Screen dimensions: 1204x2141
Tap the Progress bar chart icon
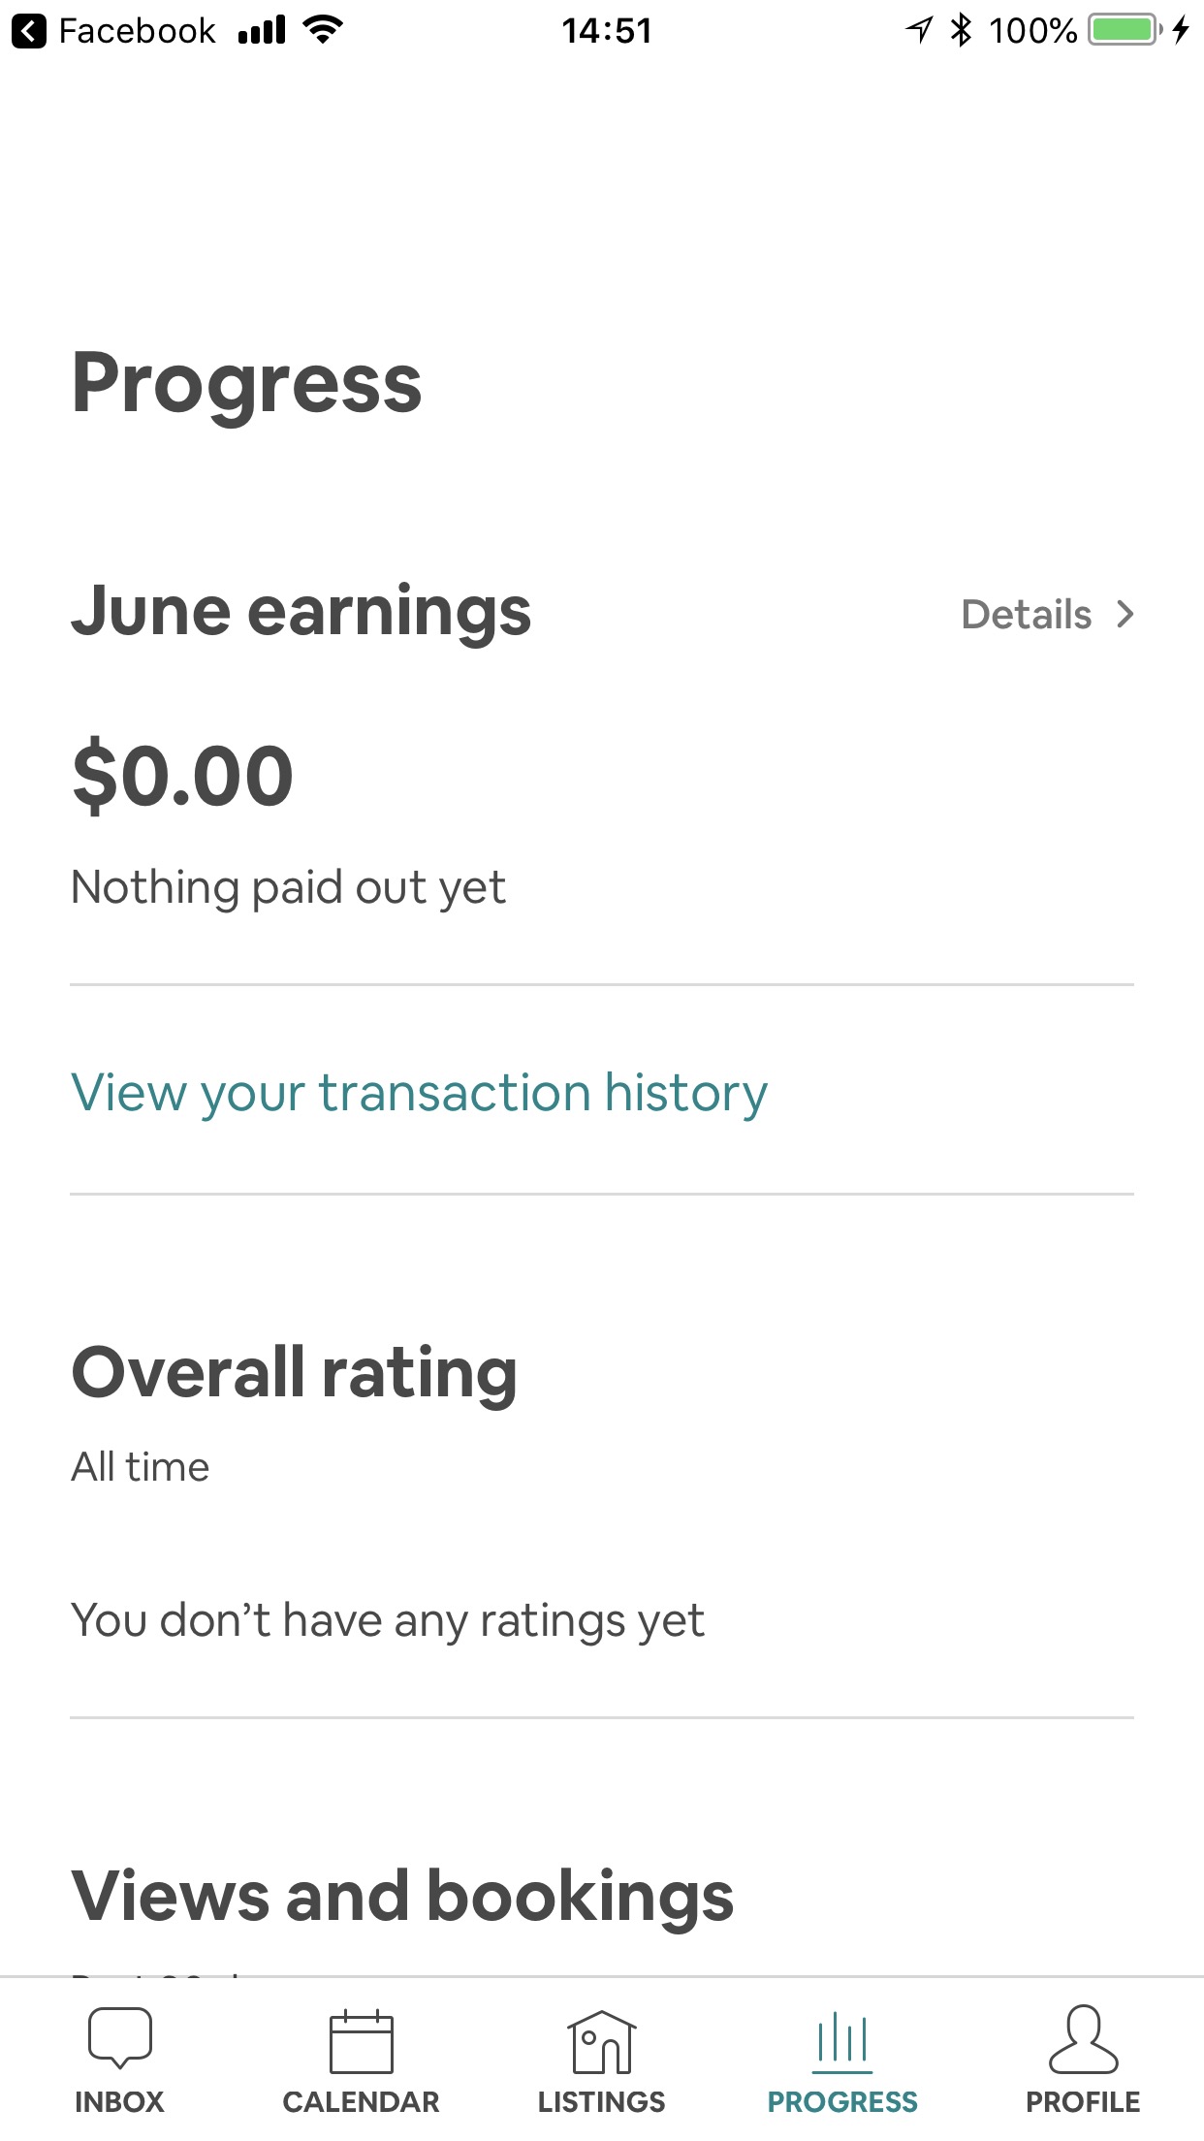[x=841, y=2039]
